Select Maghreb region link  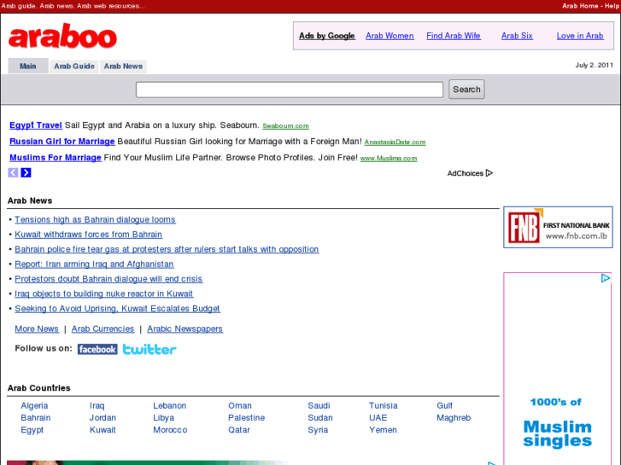point(454,417)
